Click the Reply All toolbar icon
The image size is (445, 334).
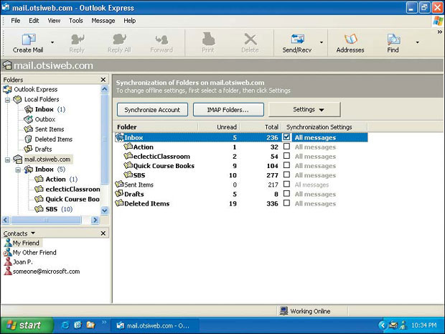point(119,40)
